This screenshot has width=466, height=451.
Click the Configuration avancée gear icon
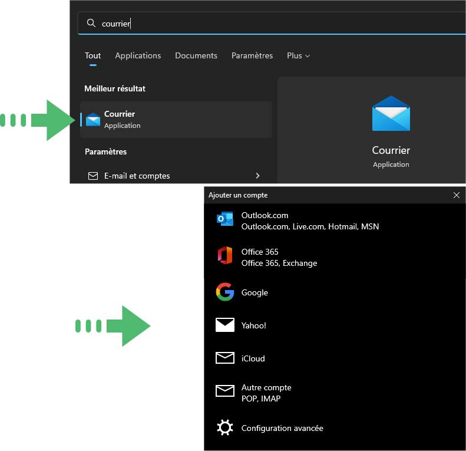[225, 428]
